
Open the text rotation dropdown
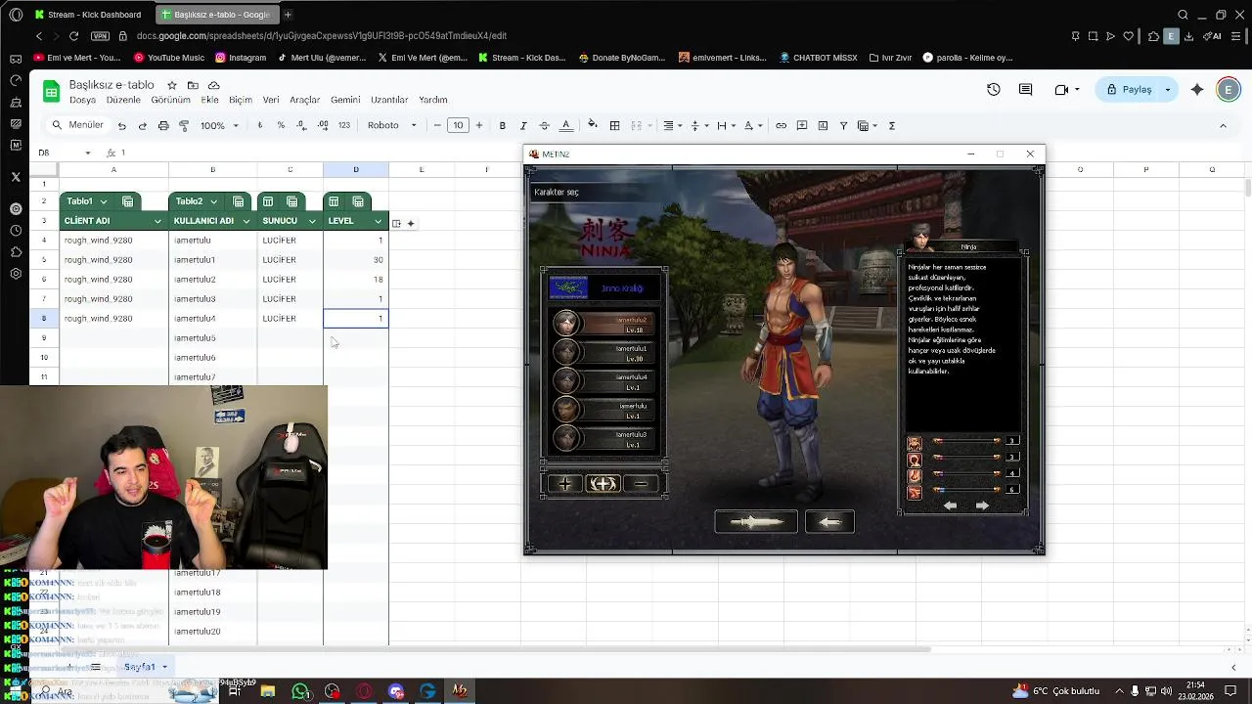pos(752,125)
